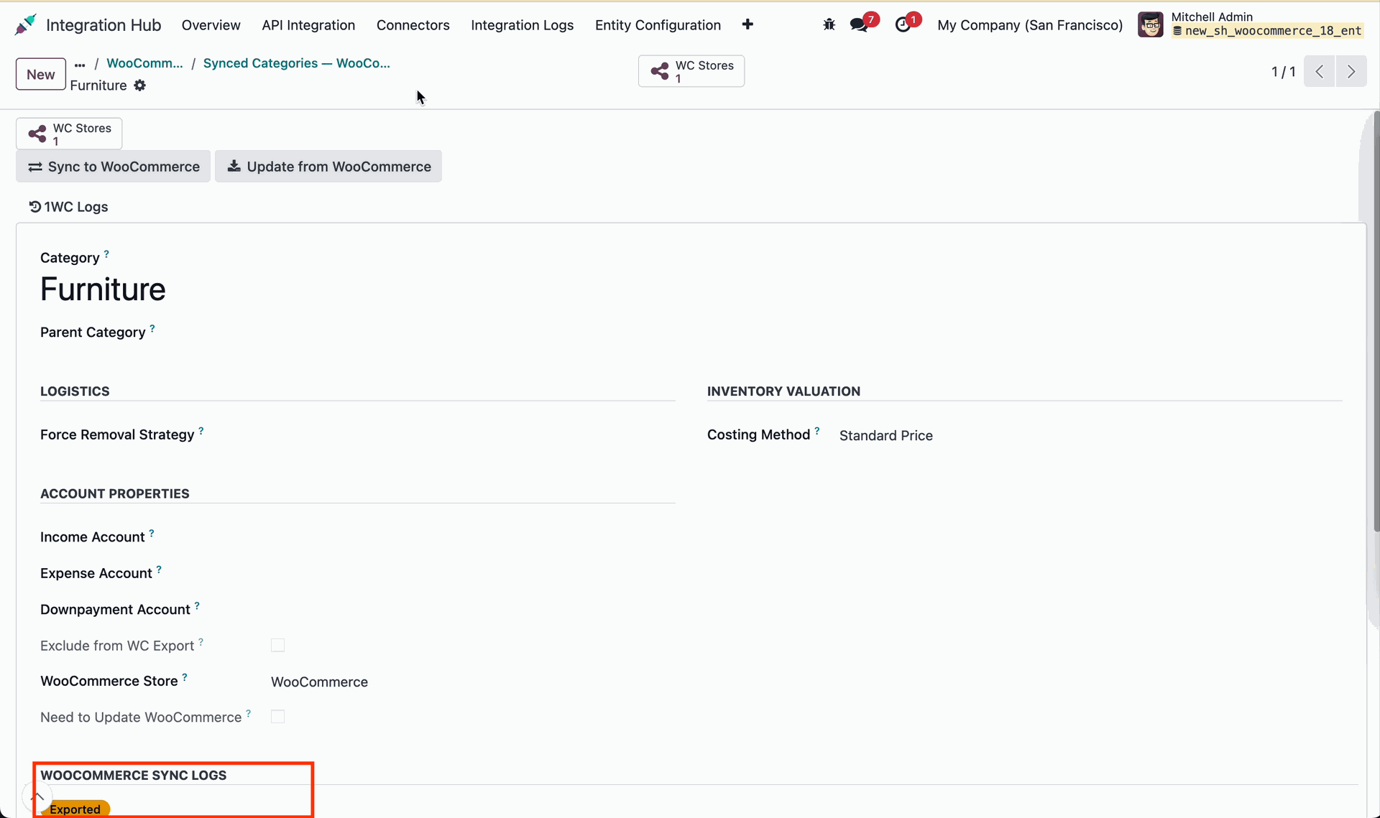Click the Parent Category help question mark
Image resolution: width=1380 pixels, height=818 pixels.
point(152,328)
